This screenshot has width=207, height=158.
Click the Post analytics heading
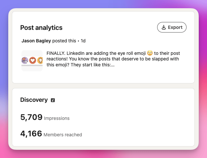(x=41, y=28)
